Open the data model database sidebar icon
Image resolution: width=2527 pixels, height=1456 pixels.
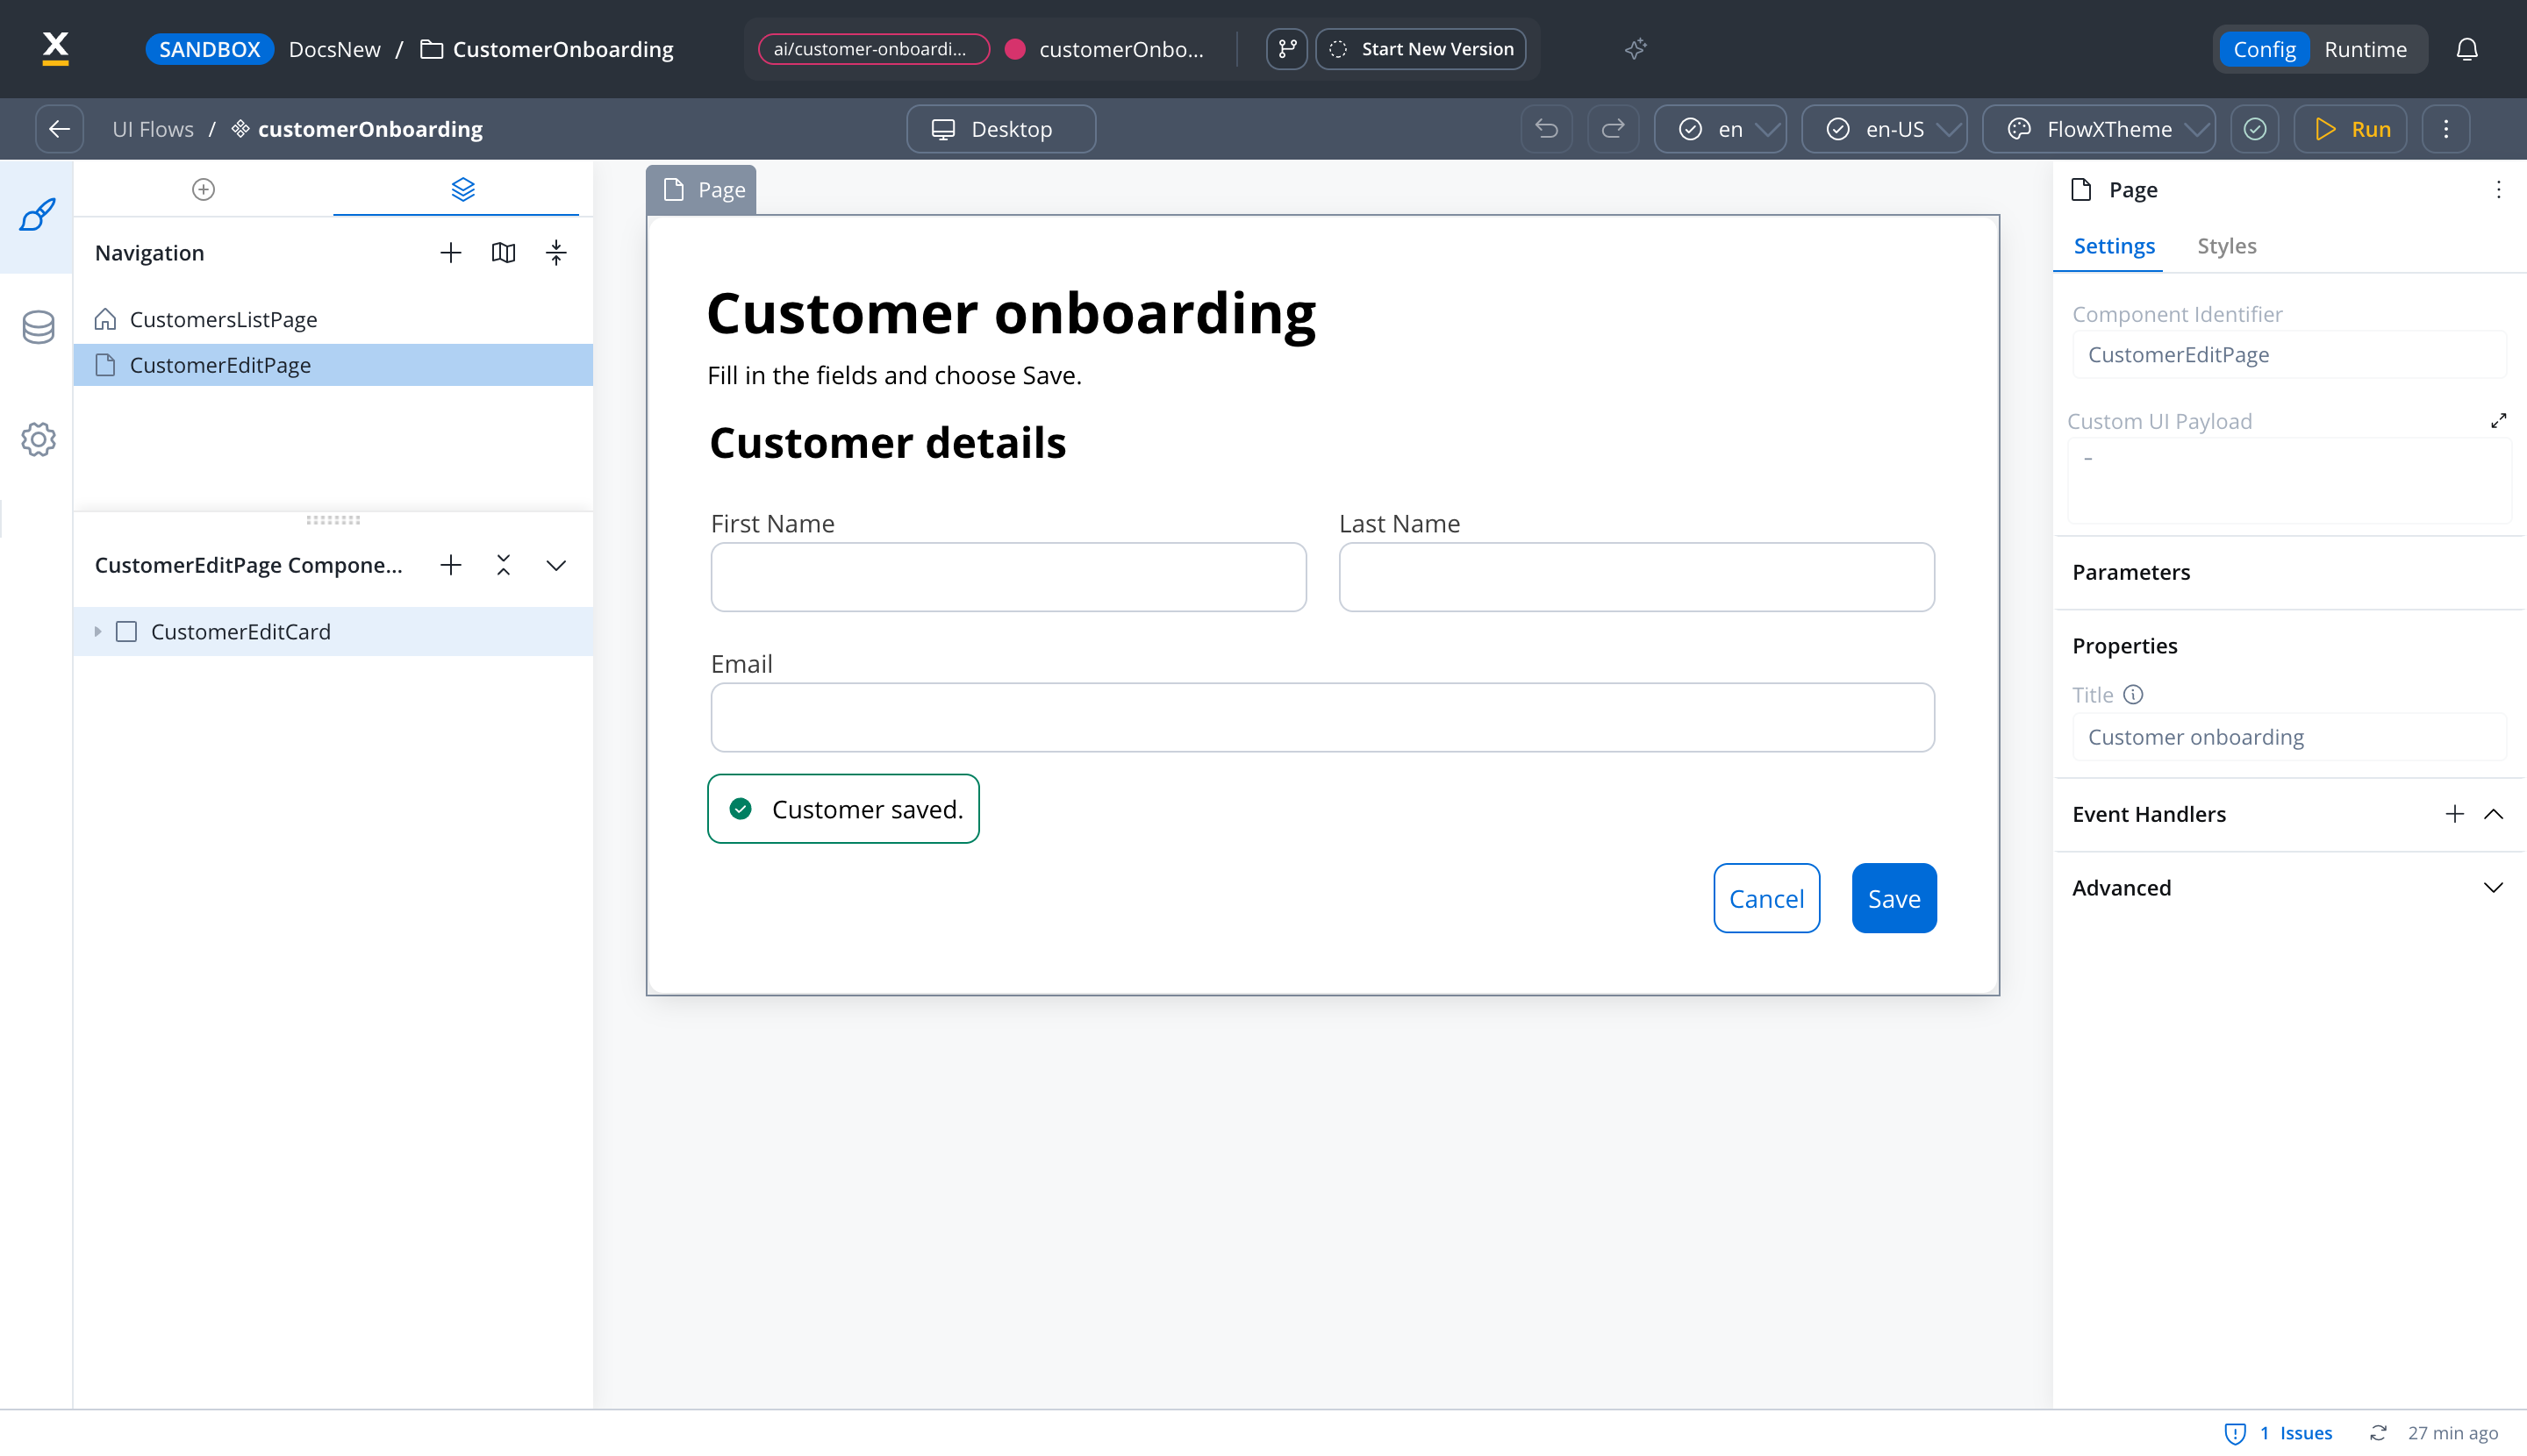pos(38,326)
